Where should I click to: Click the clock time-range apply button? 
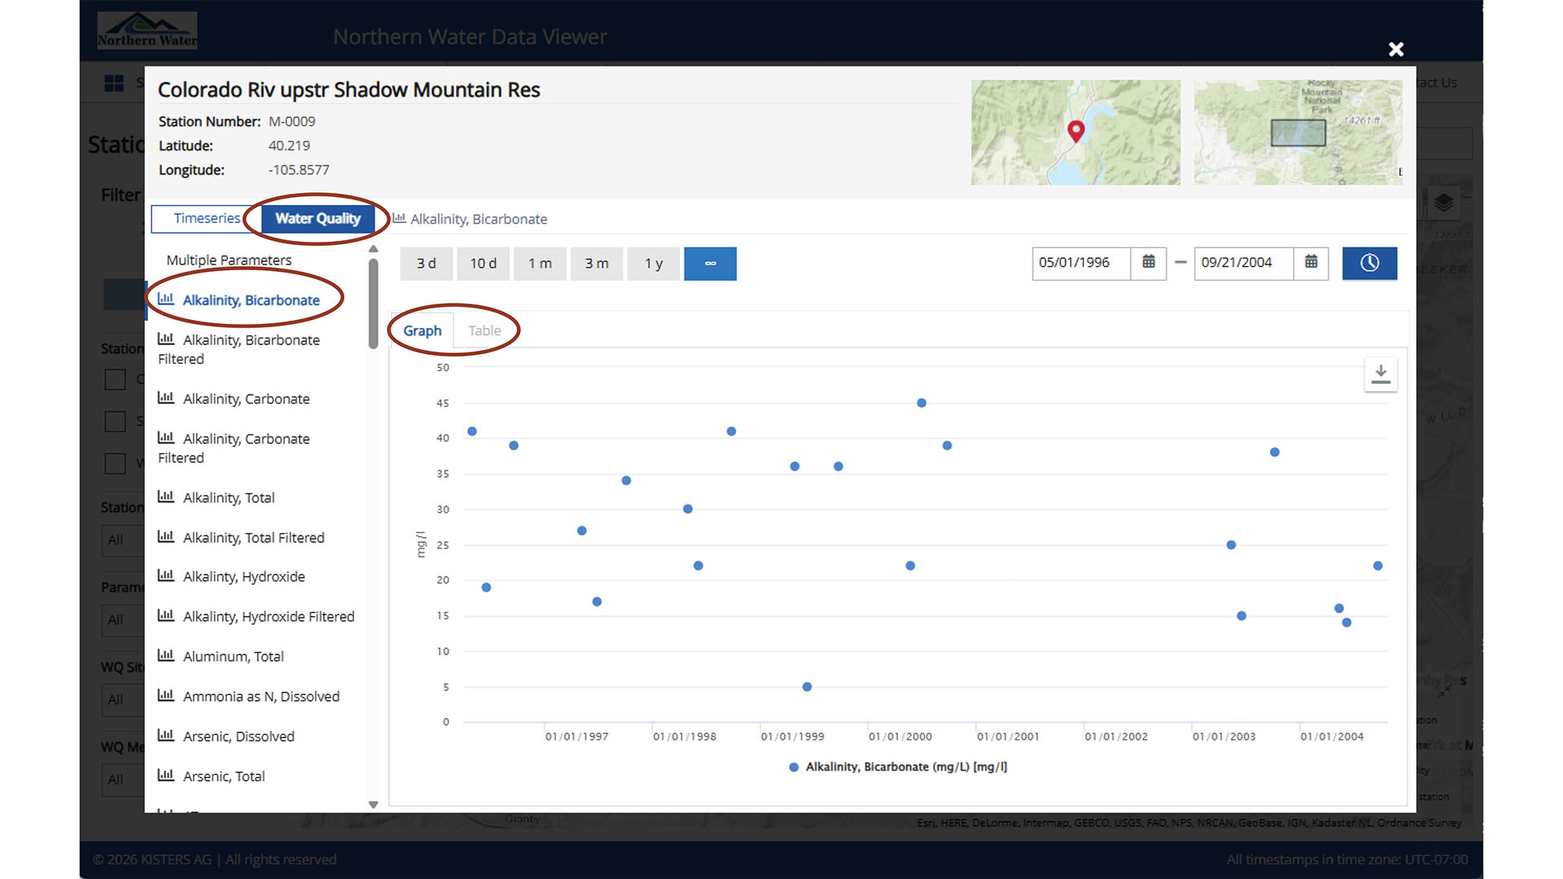pyautogui.click(x=1369, y=263)
